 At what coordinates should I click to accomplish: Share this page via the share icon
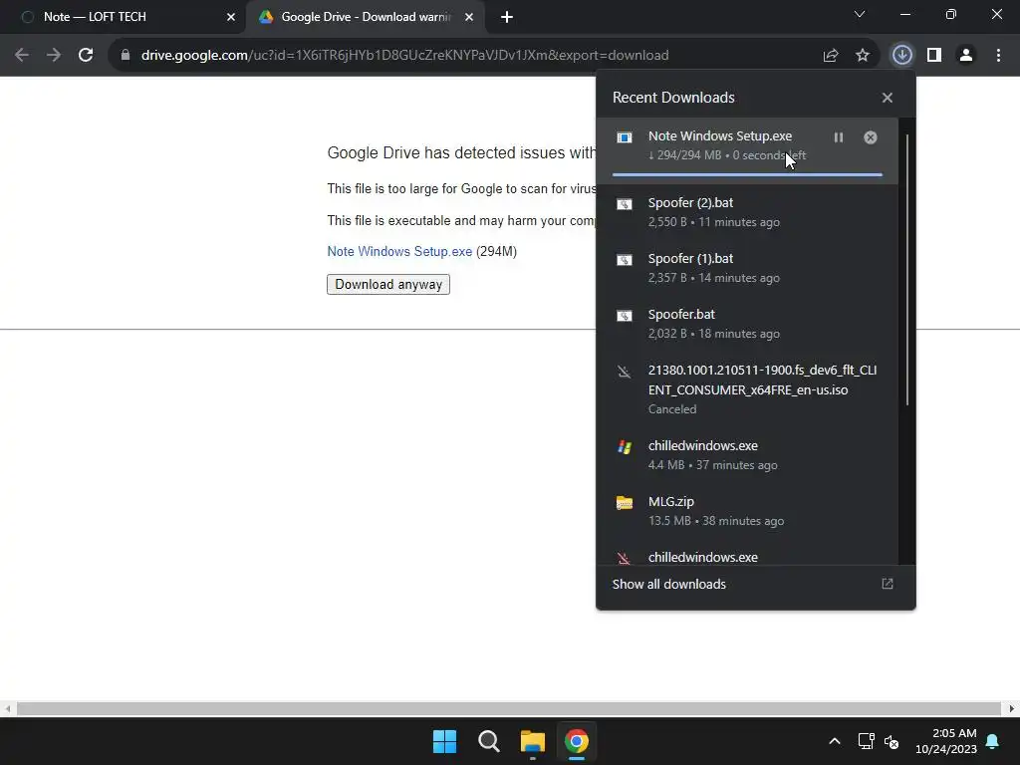pos(831,56)
